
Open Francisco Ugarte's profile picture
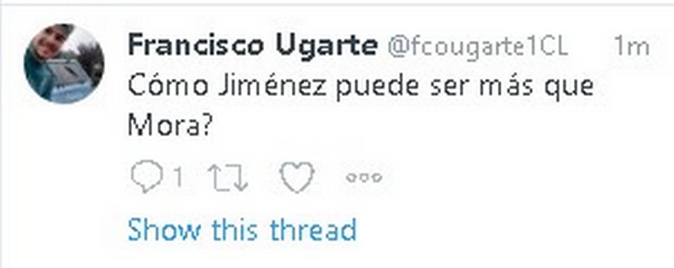pos(64,64)
